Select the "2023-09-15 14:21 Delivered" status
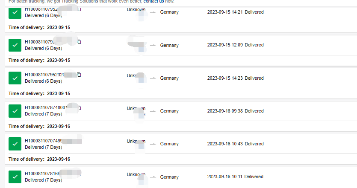The height and width of the screenshot is (188, 357). [235, 12]
